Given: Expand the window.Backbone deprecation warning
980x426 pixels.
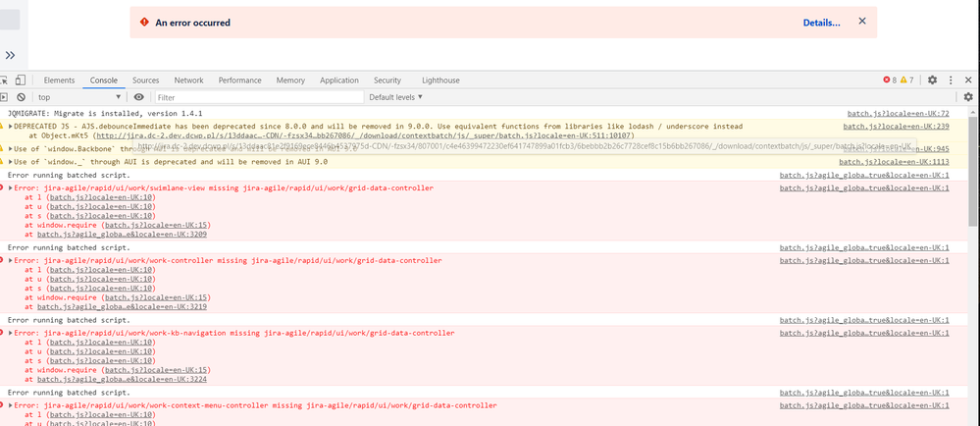Looking at the screenshot, I should pos(10,148).
